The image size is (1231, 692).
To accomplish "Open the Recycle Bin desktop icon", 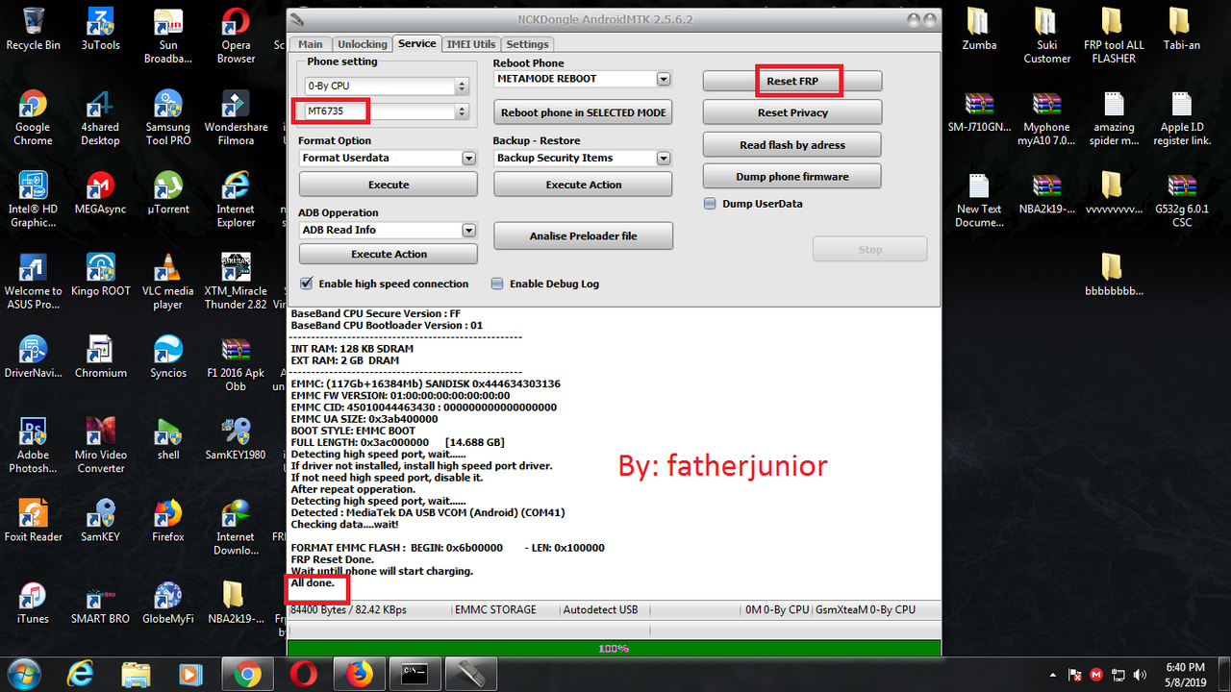I will (x=33, y=29).
